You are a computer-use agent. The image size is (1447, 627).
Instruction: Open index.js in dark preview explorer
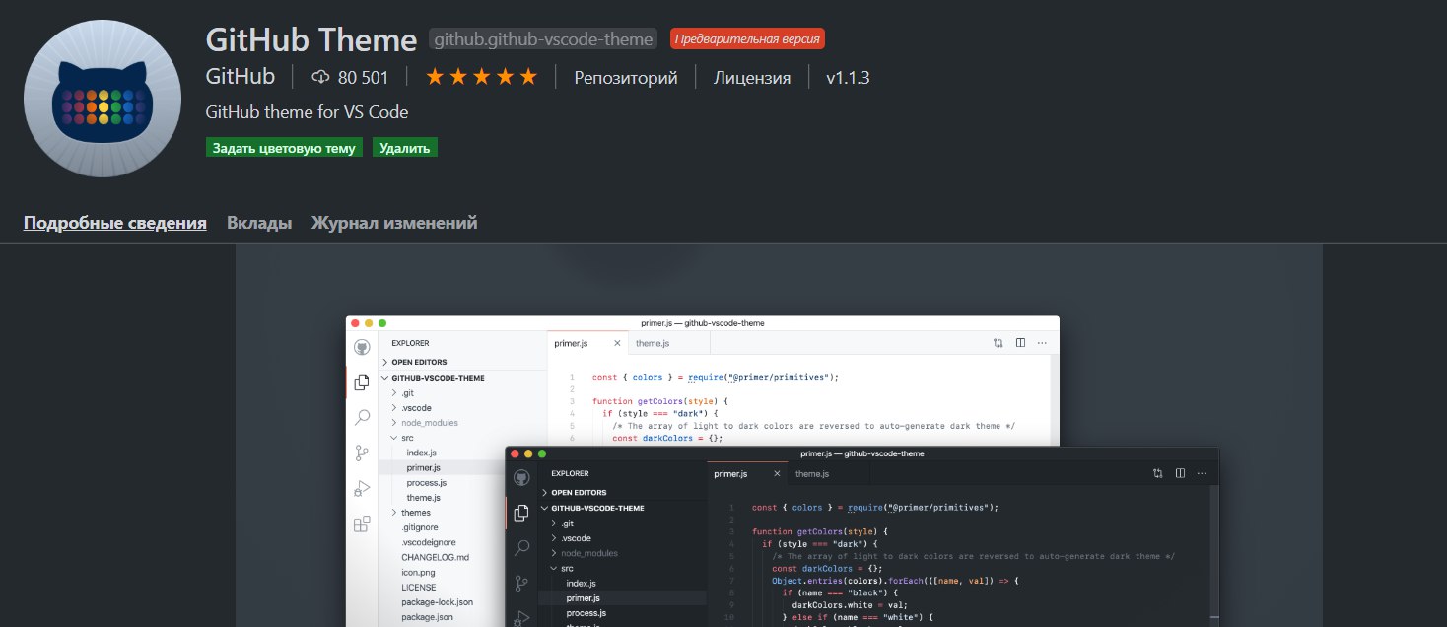(x=581, y=583)
